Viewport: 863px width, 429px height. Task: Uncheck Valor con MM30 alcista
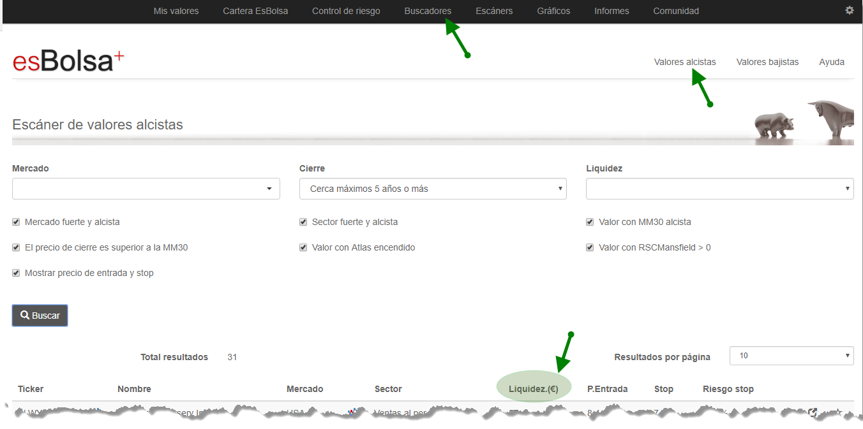(590, 222)
